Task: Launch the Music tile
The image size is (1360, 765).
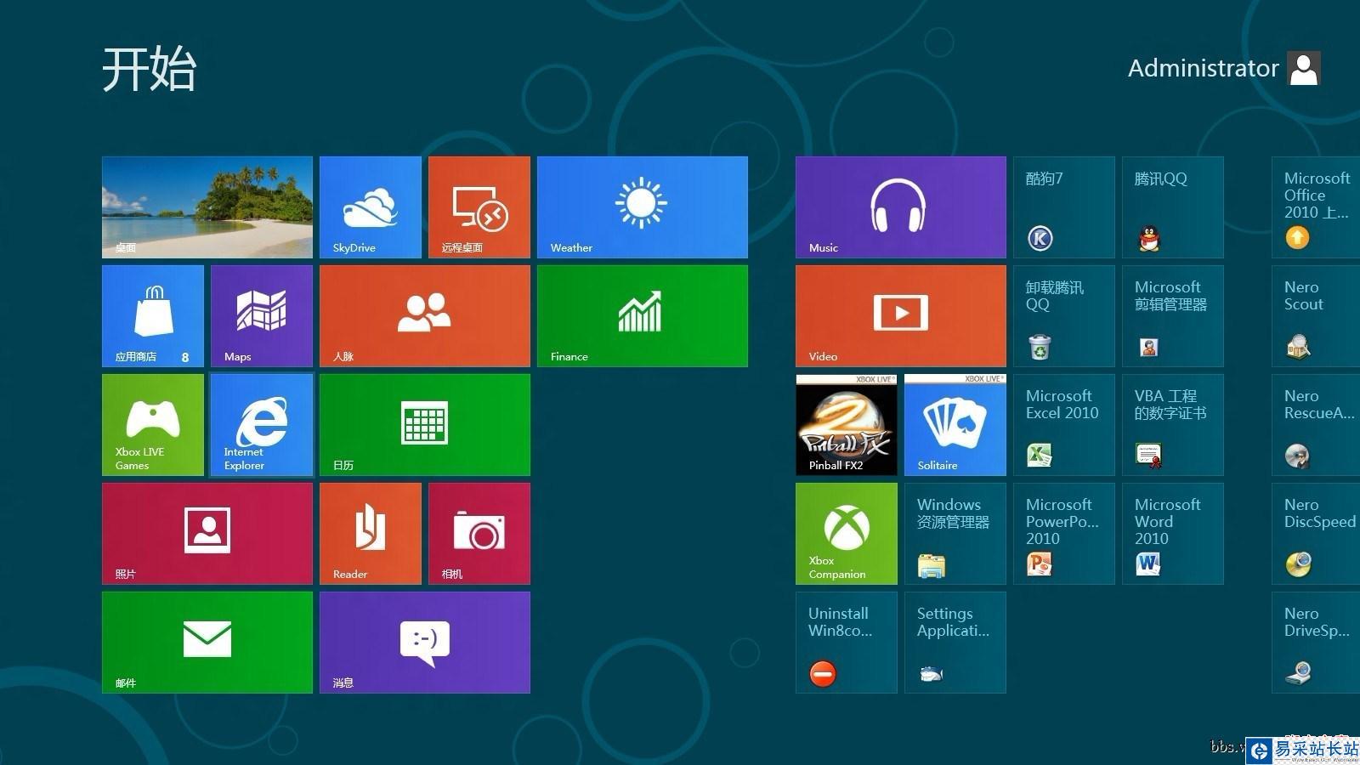Action: tap(901, 207)
